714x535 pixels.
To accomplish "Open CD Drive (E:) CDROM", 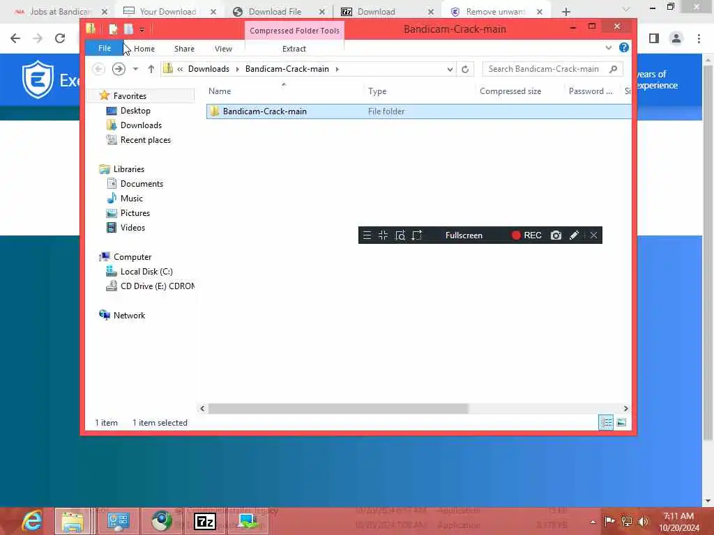I will click(157, 286).
